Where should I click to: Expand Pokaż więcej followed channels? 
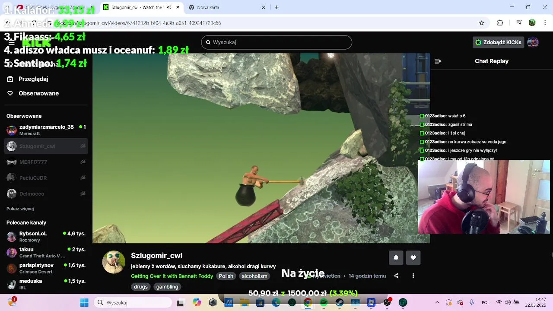pyautogui.click(x=20, y=209)
